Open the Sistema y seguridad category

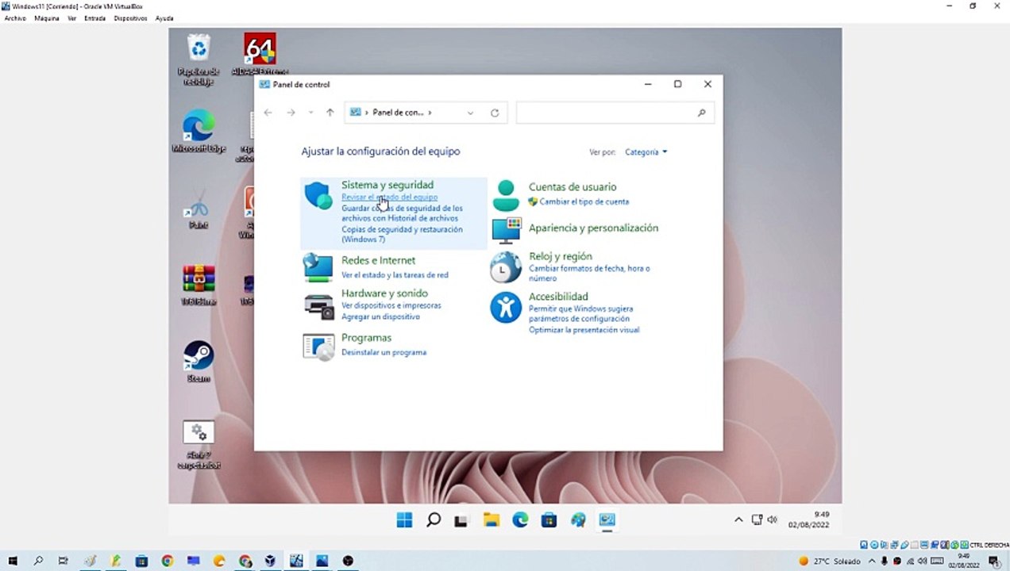click(387, 185)
